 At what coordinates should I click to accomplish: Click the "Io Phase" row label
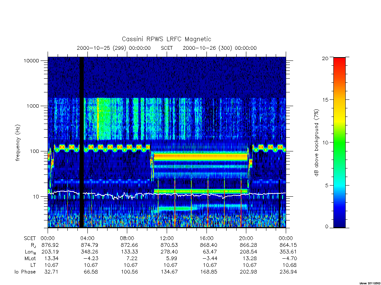pos(25,272)
